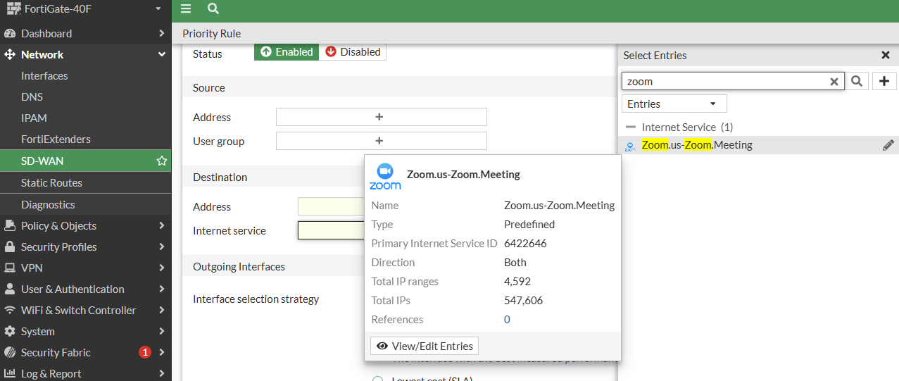Click the Select Entries search magnifier button
This screenshot has width=899, height=381.
857,81
